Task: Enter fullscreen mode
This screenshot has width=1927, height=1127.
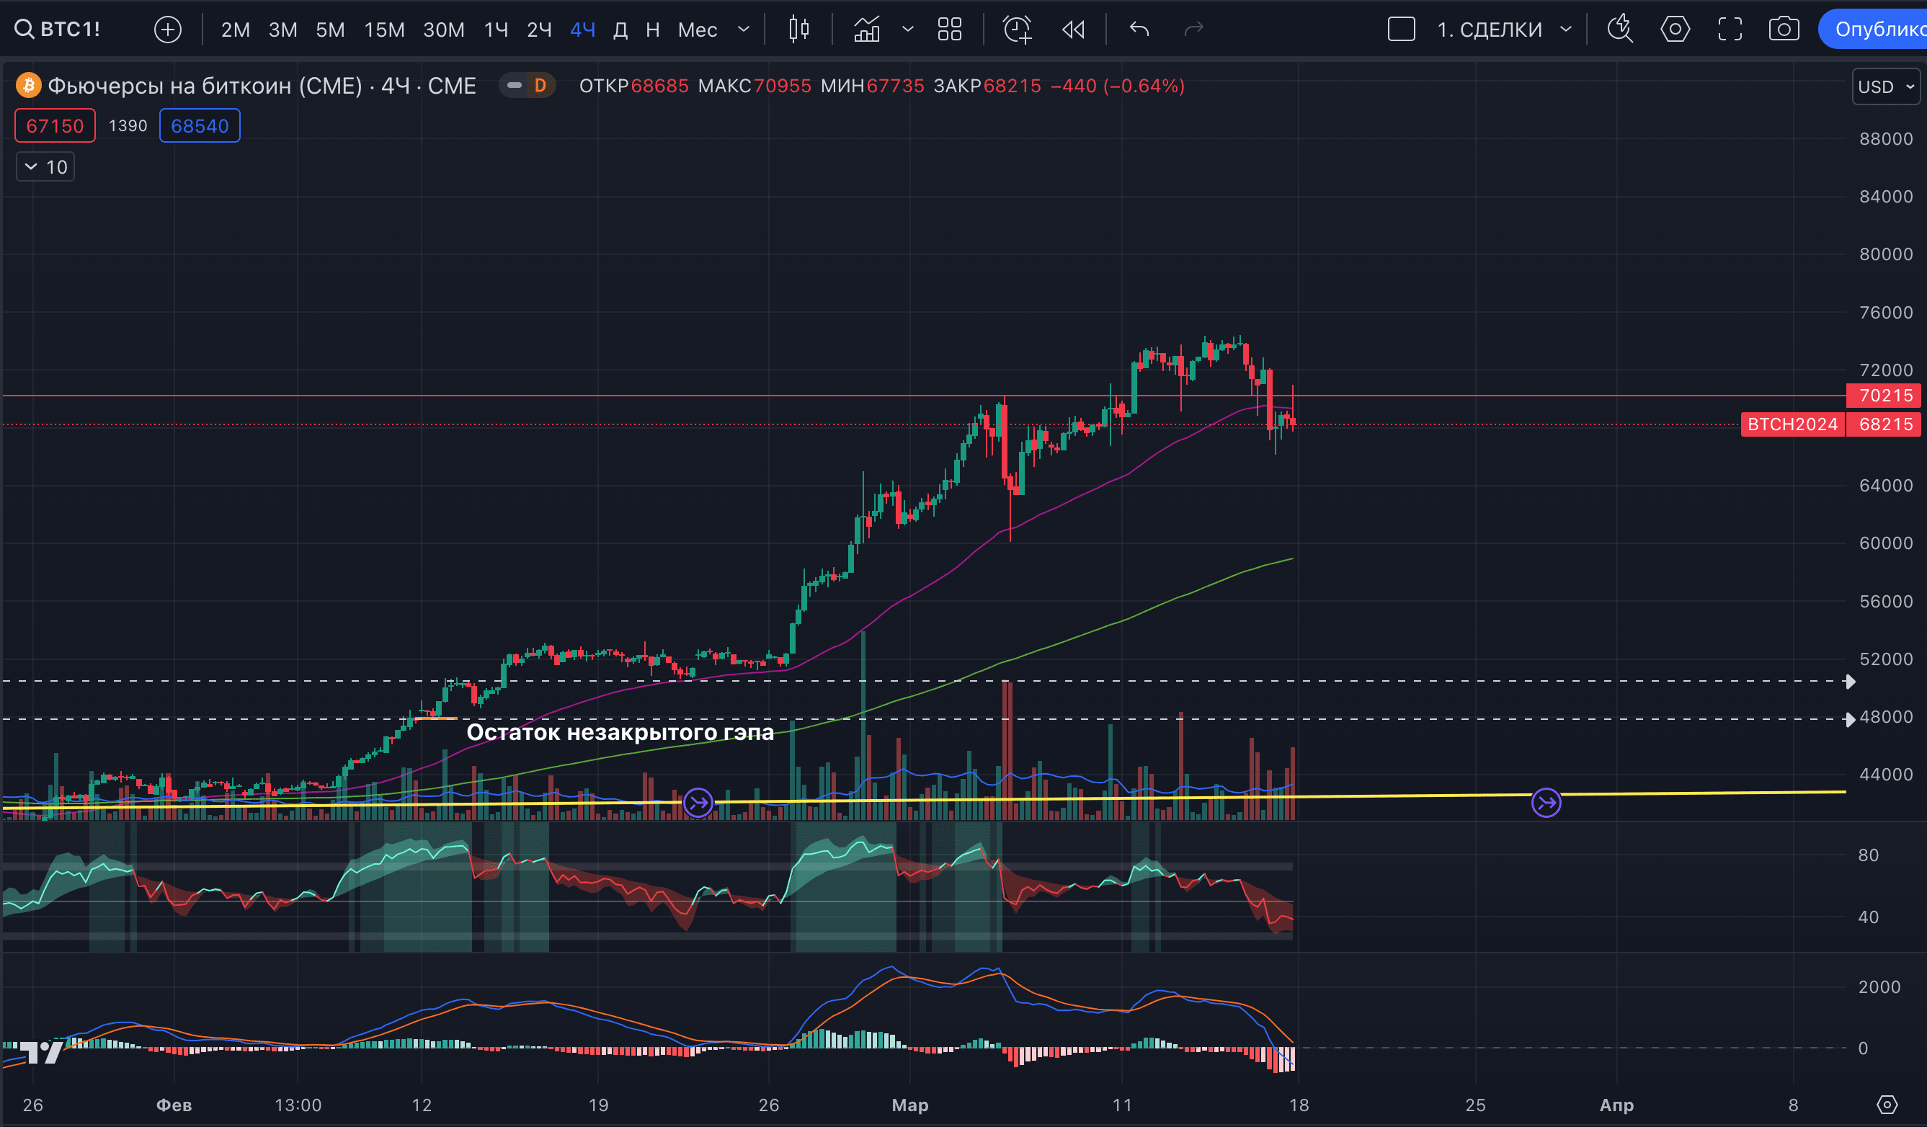Action: tap(1730, 29)
